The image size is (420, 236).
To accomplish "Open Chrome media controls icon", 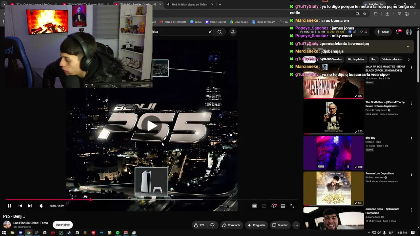I will tap(399, 14).
